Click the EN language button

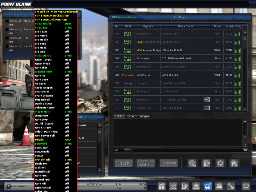245,150
